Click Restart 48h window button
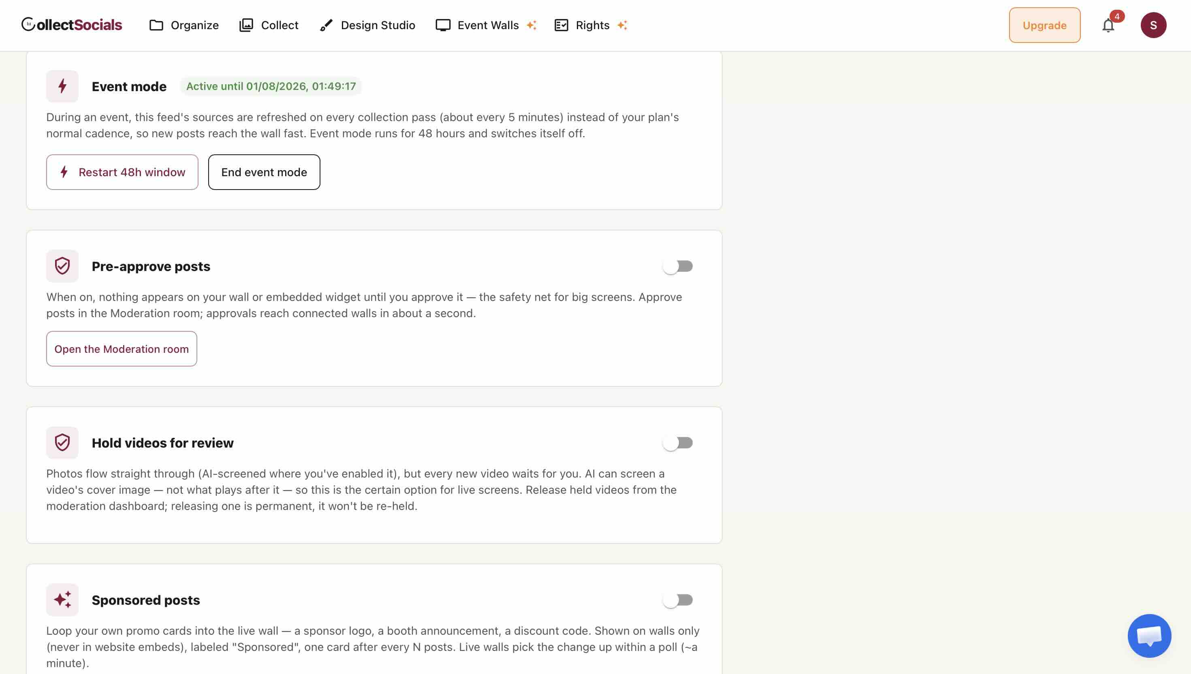The height and width of the screenshot is (674, 1191). pos(122,172)
